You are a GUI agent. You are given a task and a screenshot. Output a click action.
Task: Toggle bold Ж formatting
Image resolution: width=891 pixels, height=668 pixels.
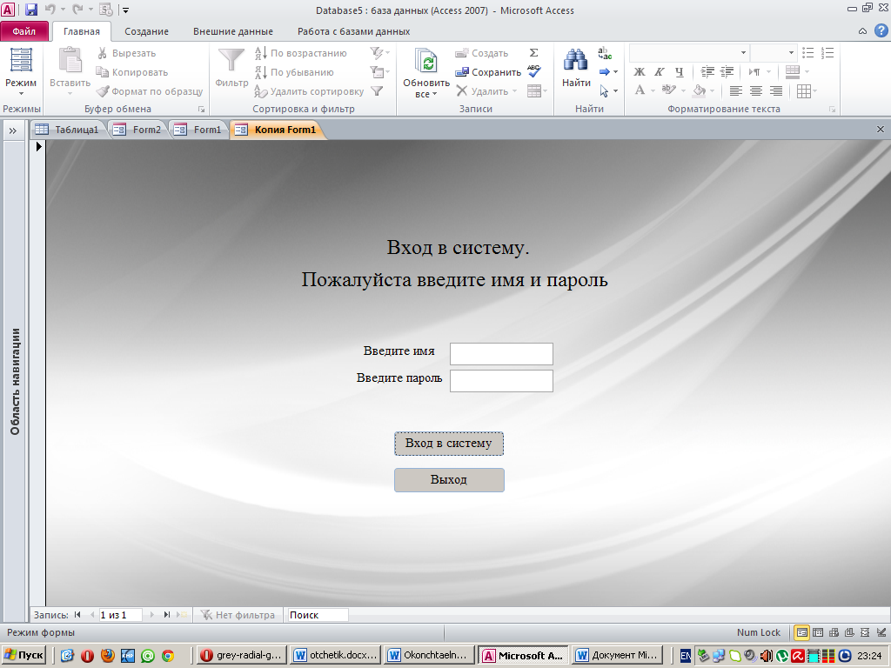[x=640, y=72]
